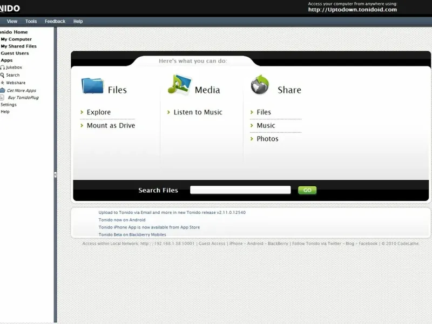Click the Listen to Music link

(x=198, y=112)
